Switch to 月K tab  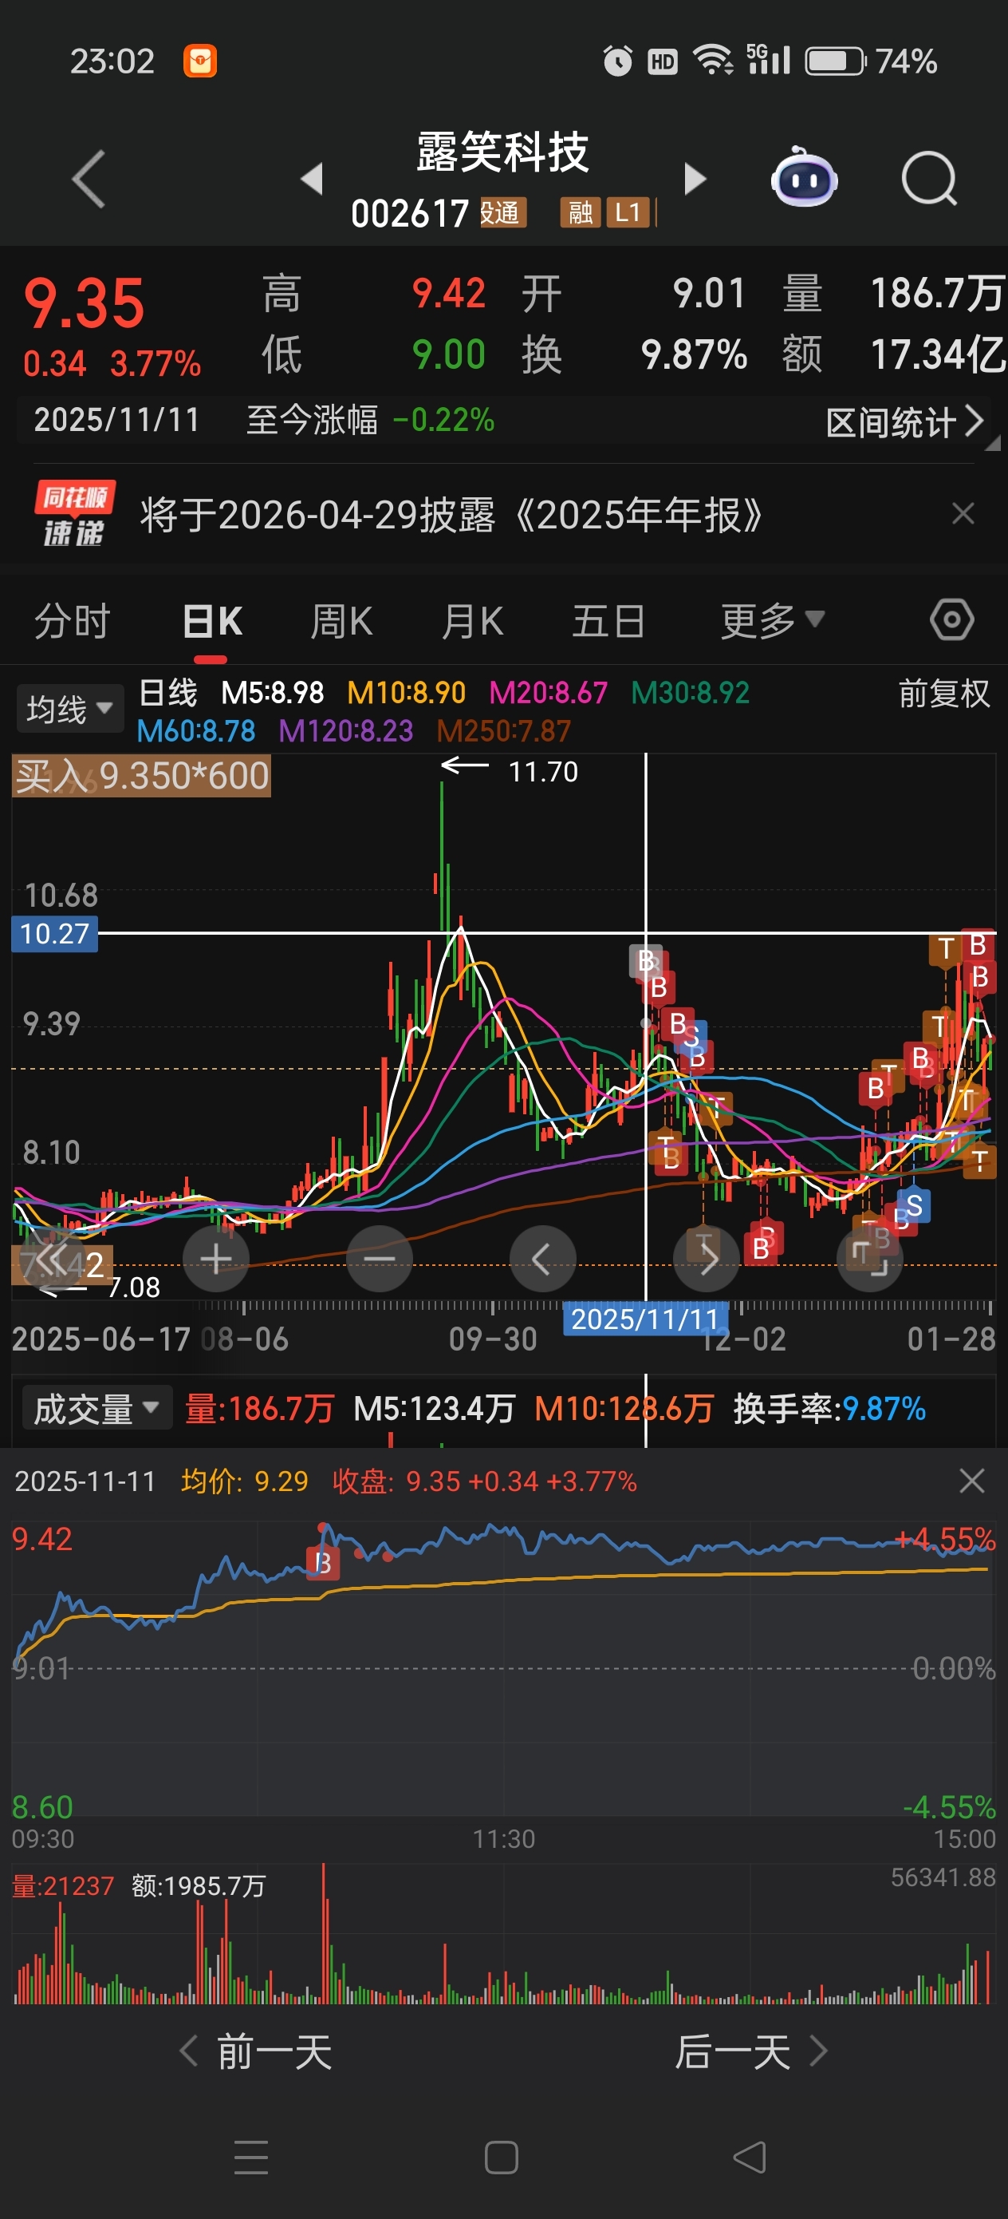[x=472, y=620]
